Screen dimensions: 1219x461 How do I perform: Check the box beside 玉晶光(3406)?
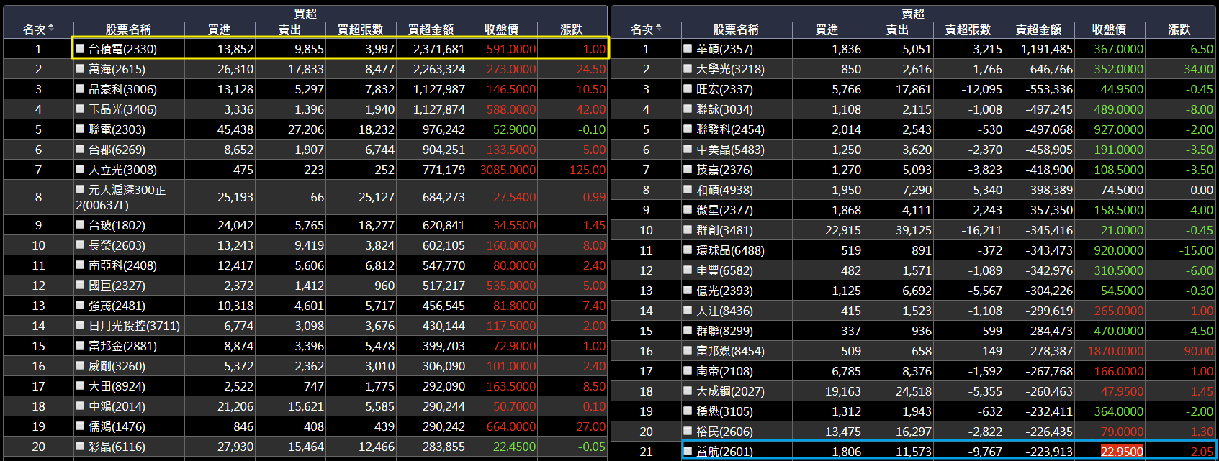pos(80,109)
